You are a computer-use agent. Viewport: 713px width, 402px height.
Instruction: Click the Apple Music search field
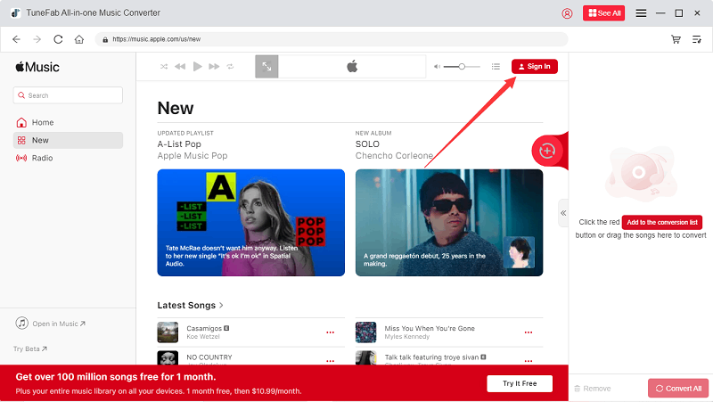(68, 95)
